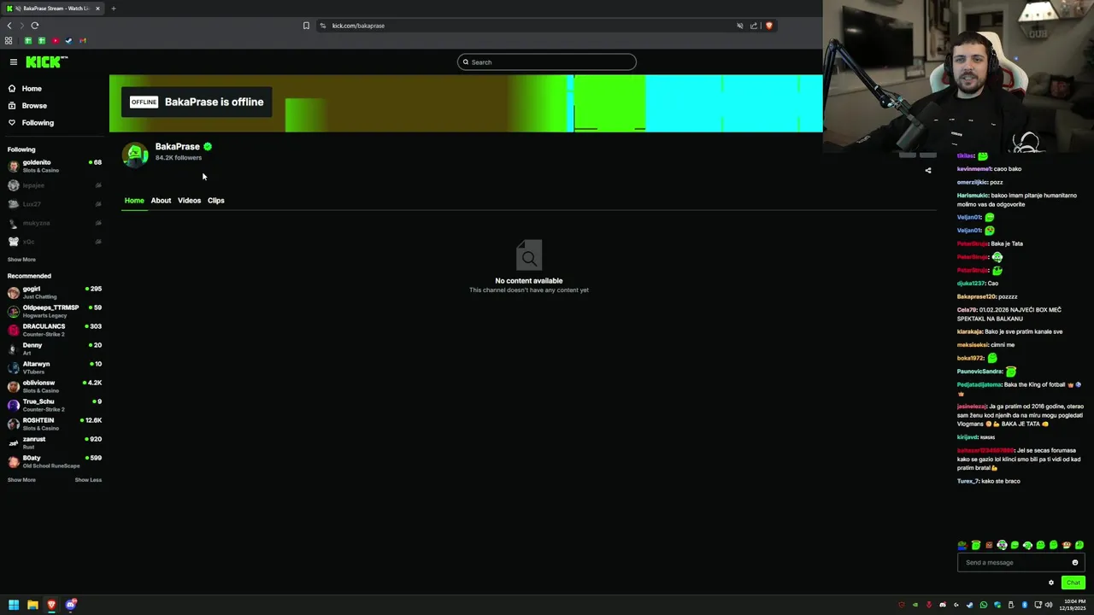Screen dimensions: 1094x615
Task: Click the verified badge next to BakaPrase
Action: 208,147
